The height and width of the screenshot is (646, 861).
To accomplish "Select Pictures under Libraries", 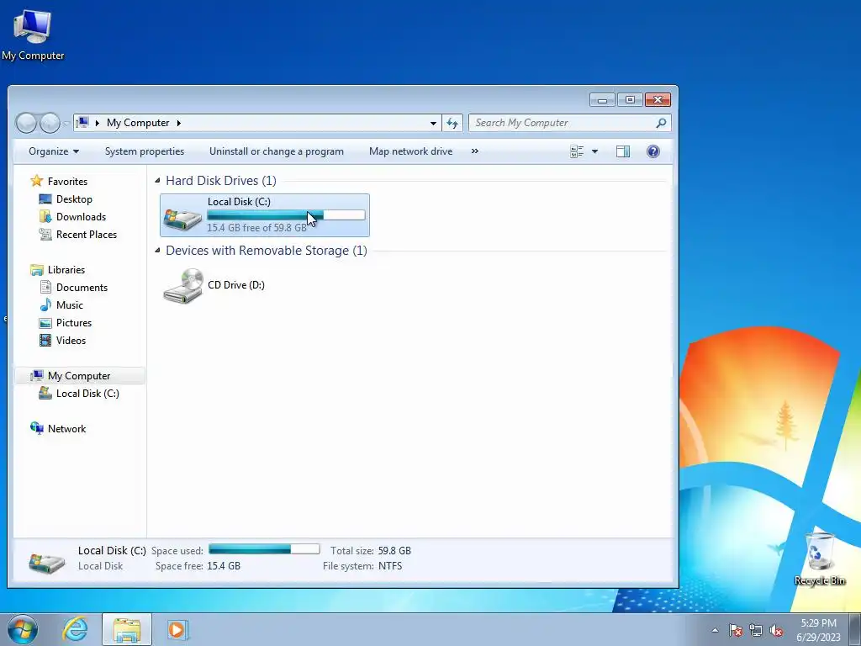I will point(74,322).
